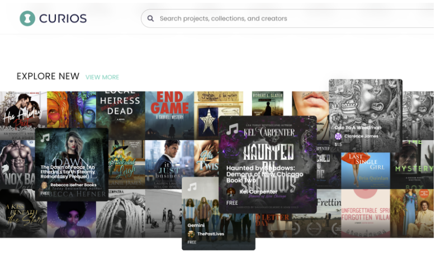Open Kel Carpenter creator name
Screen dimensions: 436x262
(258, 192)
